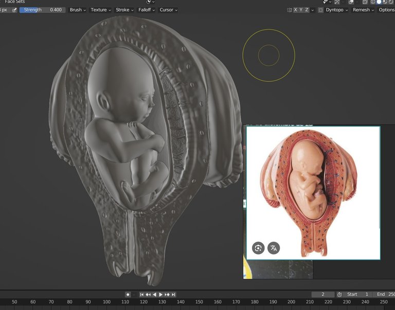
Task: Toggle X axis symmetry
Action: (296, 10)
